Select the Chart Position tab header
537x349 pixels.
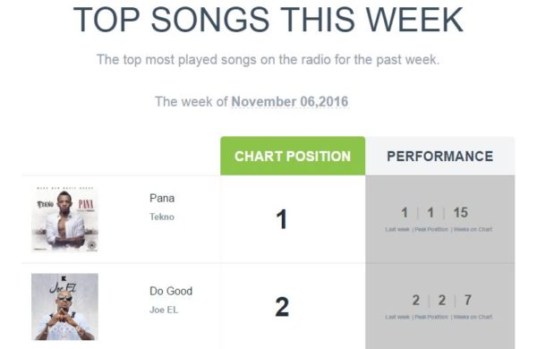[x=293, y=156]
